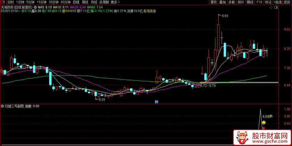Click the 返回 back button

pos(287,2)
